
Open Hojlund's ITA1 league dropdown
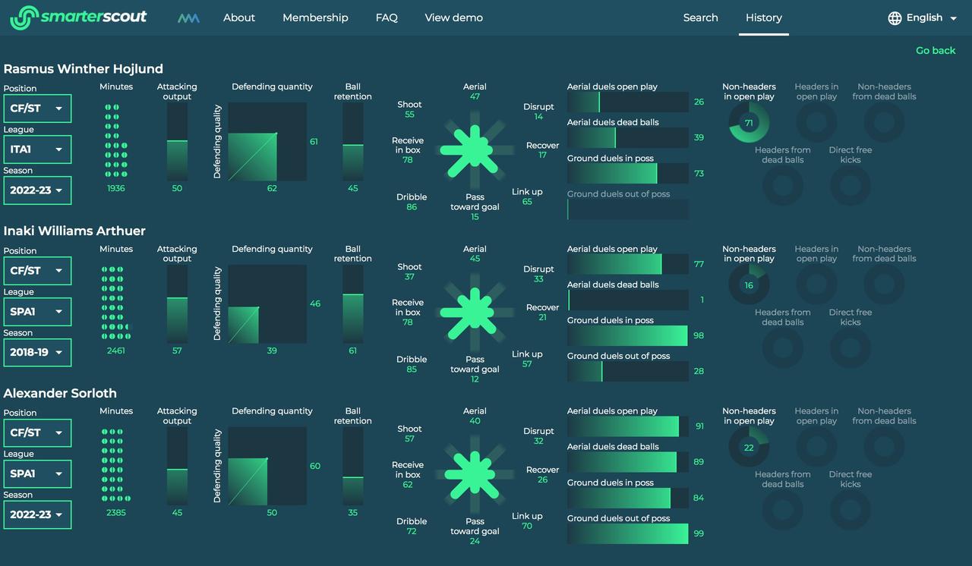click(37, 149)
